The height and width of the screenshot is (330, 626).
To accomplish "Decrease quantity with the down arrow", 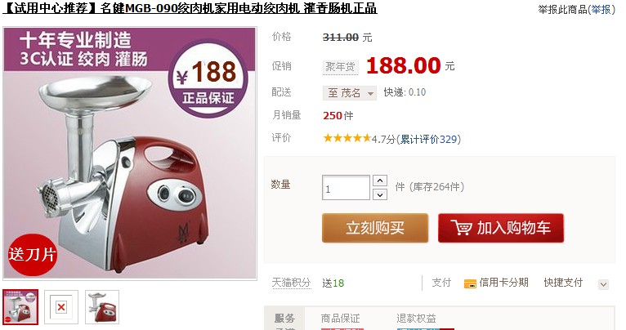I will 380,194.
